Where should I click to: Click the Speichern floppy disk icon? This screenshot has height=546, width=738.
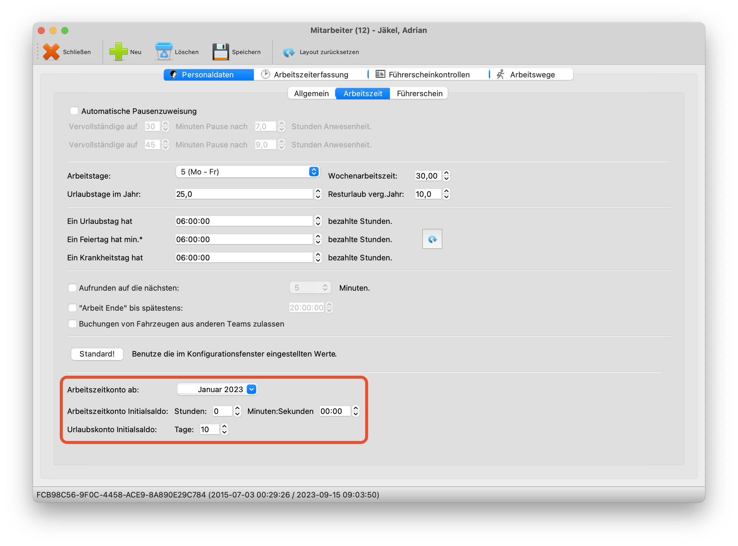221,52
